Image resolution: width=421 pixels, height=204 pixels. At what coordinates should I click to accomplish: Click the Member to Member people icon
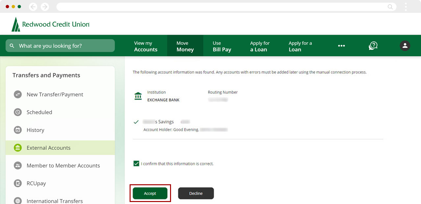18,166
